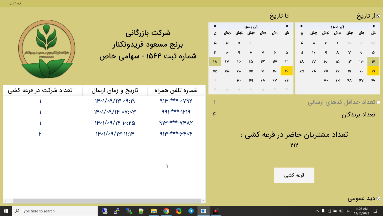This screenshot has width=383, height=216.
Task: Select the row with phone ۹۱۳-***-۷۴۸۲
Action: point(104,123)
